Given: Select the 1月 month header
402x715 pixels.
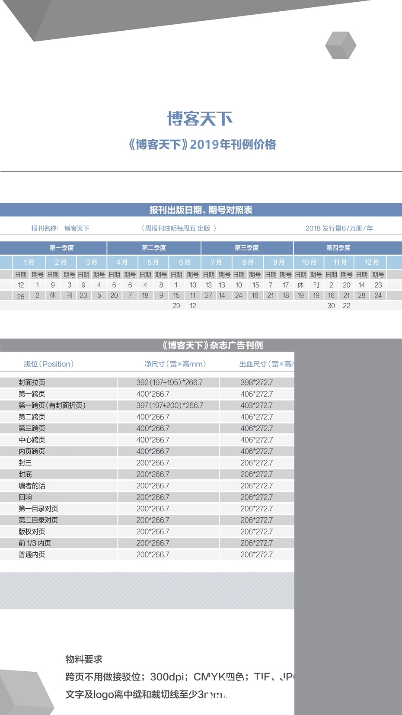Looking at the screenshot, I should 29,262.
